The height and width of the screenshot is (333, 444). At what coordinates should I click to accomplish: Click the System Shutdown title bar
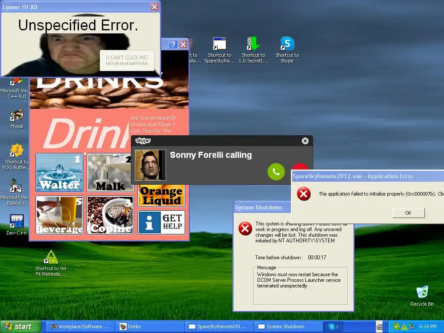tap(262, 207)
